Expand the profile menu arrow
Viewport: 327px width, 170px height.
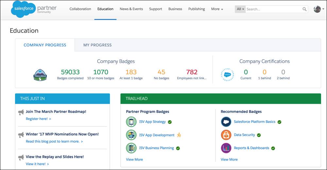323,9
